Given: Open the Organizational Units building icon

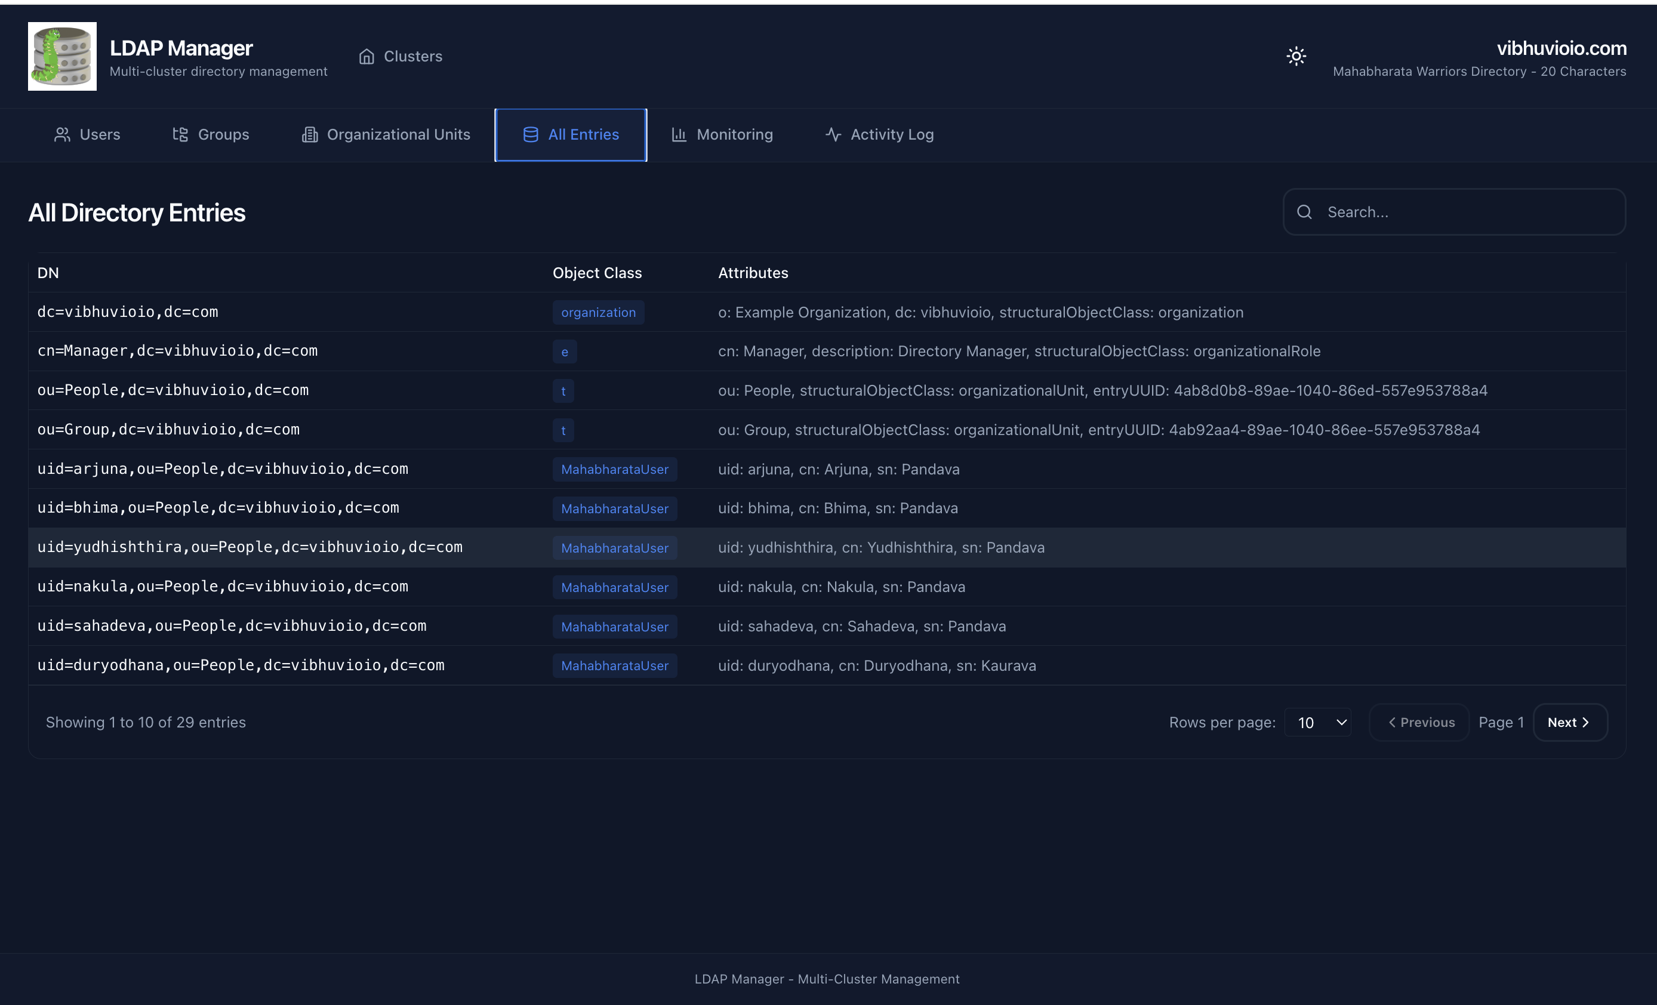Looking at the screenshot, I should 309,134.
